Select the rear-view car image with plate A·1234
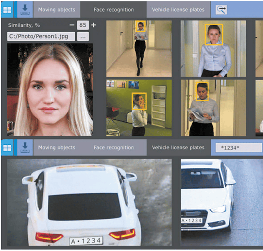The image size is (263, 251). (x=89, y=202)
